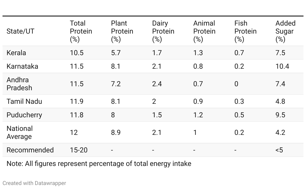Click the "Created with Datawrapper" link
This screenshot has height=189, width=306.
[34, 183]
